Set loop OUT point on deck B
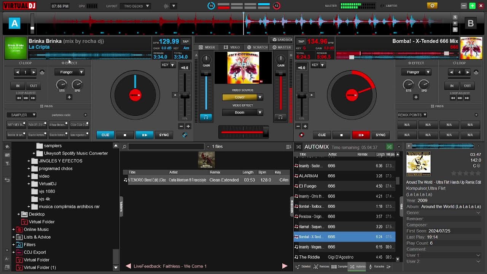This screenshot has width=487, height=274. click(467, 86)
